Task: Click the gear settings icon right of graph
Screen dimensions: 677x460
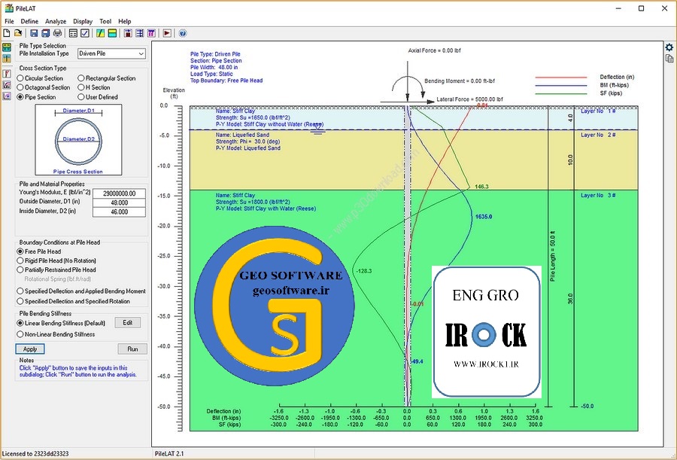Action: coord(669,47)
